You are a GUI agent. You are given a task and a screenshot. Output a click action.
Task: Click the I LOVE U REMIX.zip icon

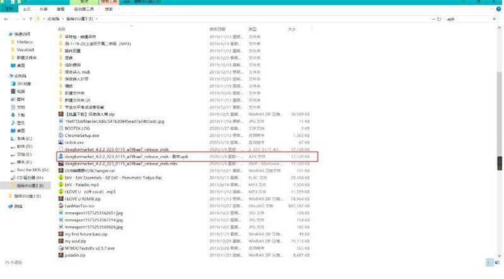pyautogui.click(x=60, y=199)
